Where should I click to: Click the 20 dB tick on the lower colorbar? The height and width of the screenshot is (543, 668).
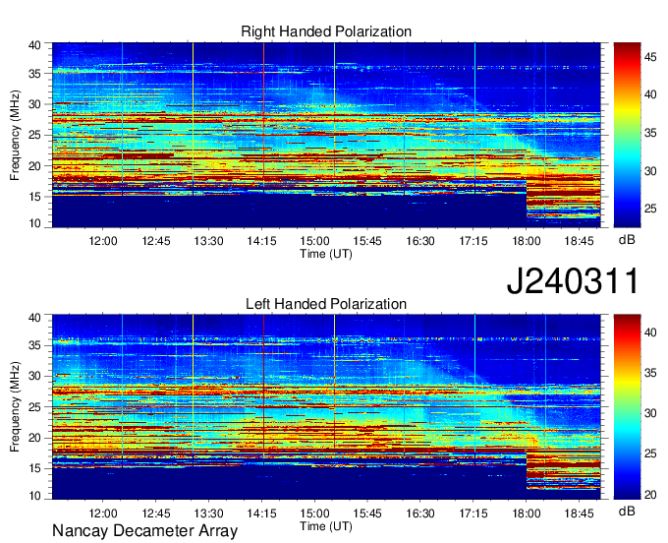point(650,495)
